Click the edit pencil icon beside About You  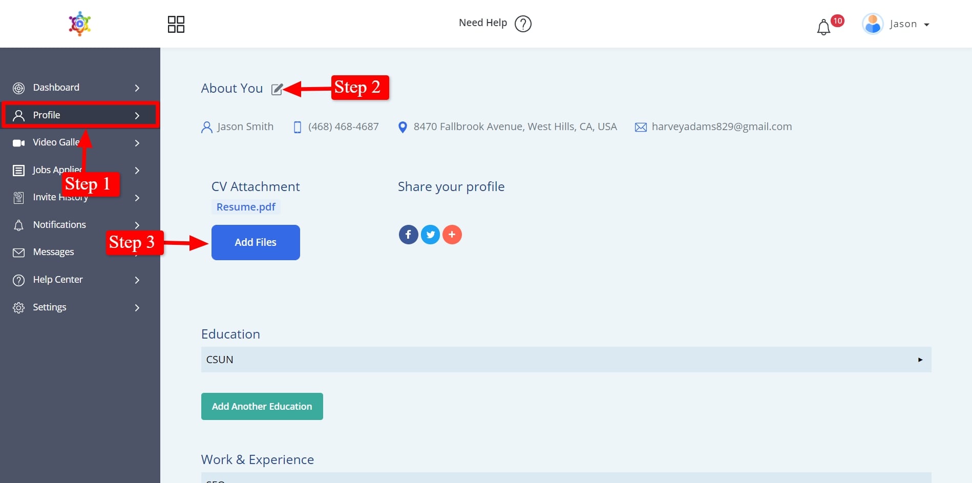pos(277,90)
